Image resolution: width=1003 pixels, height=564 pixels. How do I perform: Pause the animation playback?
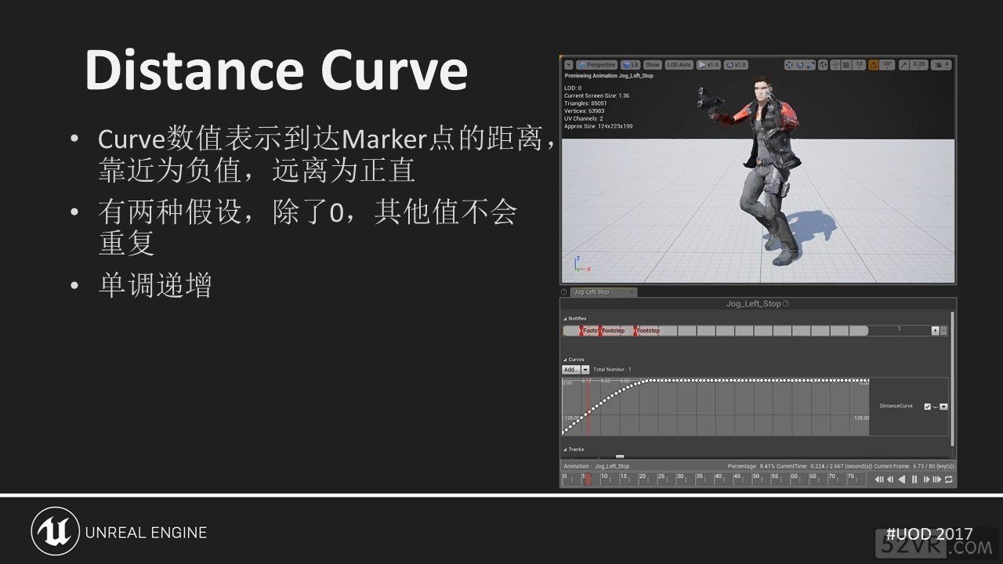914,479
